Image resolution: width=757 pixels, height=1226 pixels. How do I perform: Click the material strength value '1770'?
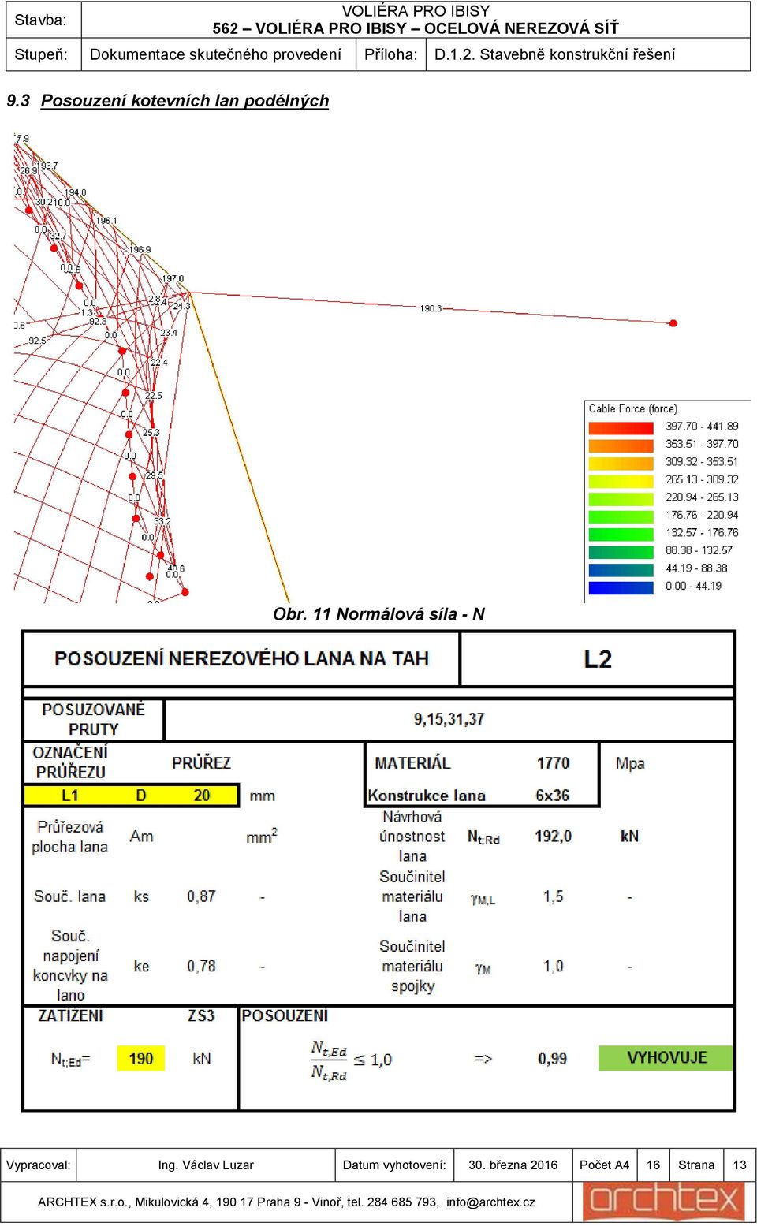(x=553, y=763)
